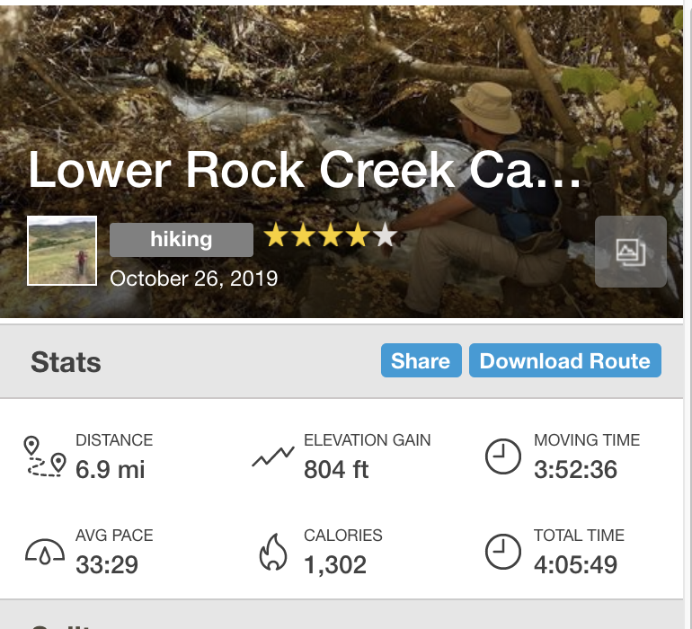Click the 1,302 calories value

(x=335, y=564)
